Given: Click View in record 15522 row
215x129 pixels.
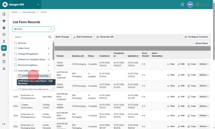Looking at the screenshot, I should tap(171, 116).
